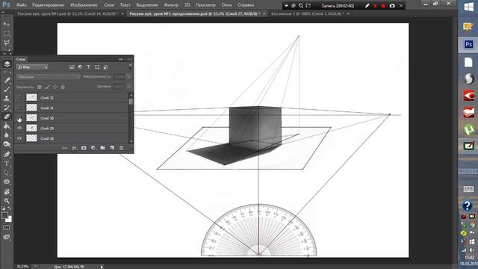Screen dimensions: 478x269
Task: Click the Layers panel icon in the toolbar
Action: pyautogui.click(x=7, y=64)
